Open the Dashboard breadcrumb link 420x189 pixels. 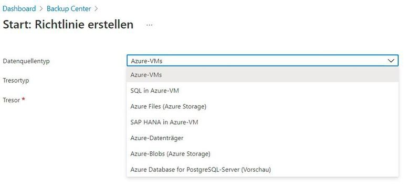click(x=19, y=8)
